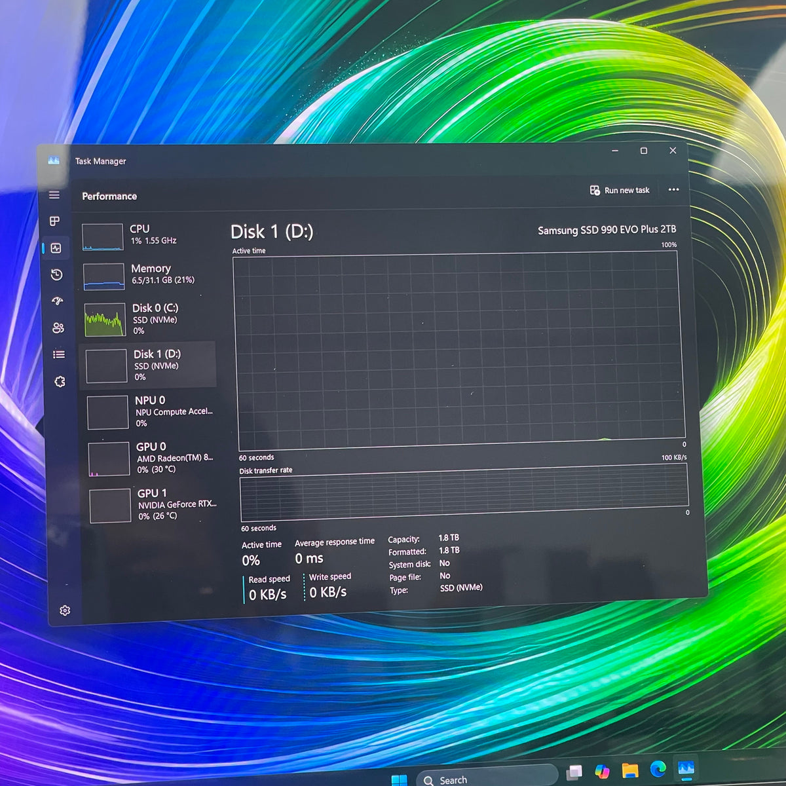Click the Disk 0 activity mini graph

pos(105,320)
